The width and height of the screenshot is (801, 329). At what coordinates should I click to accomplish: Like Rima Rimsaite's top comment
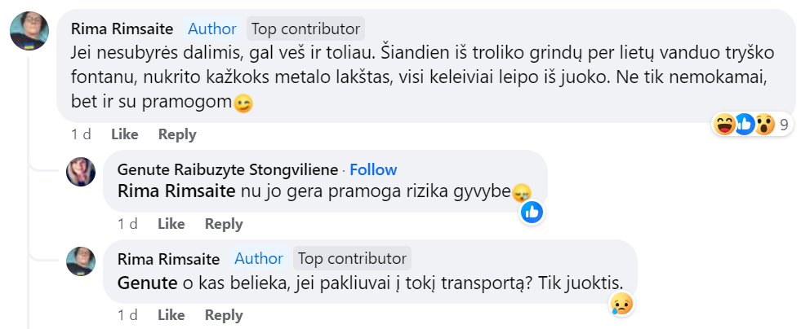point(124,134)
